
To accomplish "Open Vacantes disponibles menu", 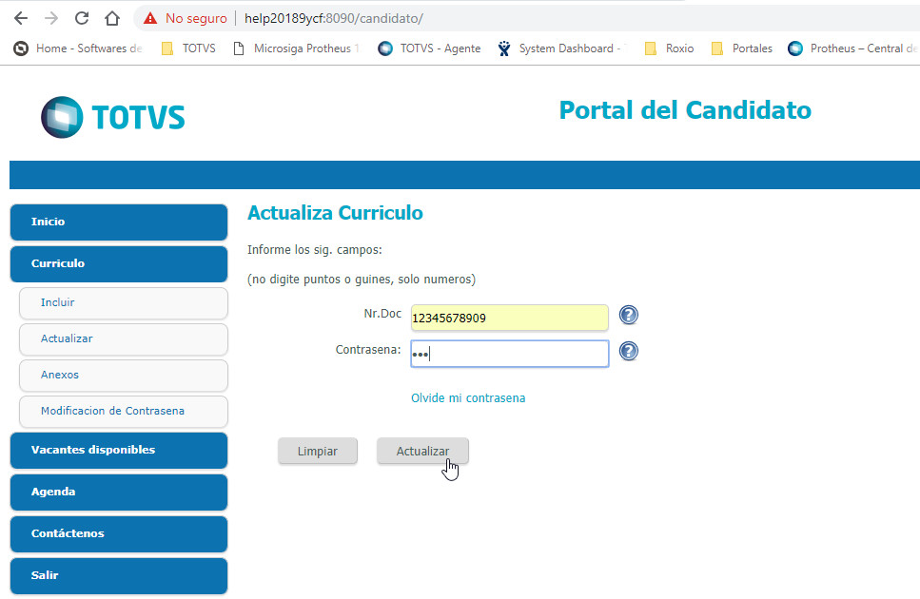I will (119, 450).
